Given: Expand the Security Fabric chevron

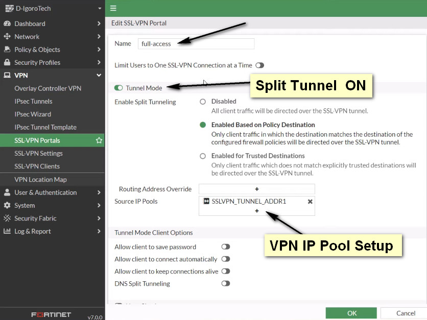Looking at the screenshot, I should (99, 218).
